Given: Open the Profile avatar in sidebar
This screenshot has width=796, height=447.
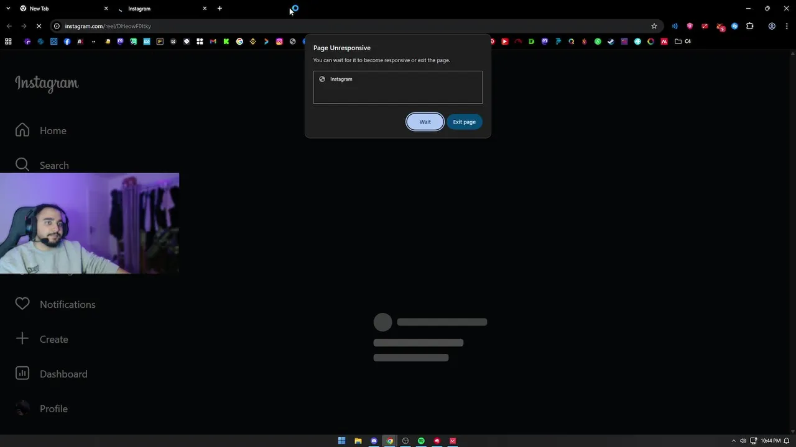Looking at the screenshot, I should (x=22, y=409).
